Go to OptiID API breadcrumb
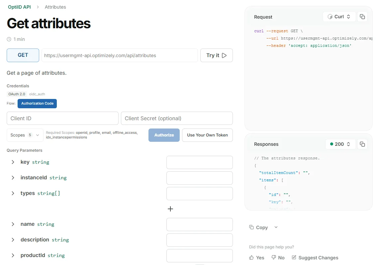Screen dimensions: 378x265 pyautogui.click(x=19, y=7)
